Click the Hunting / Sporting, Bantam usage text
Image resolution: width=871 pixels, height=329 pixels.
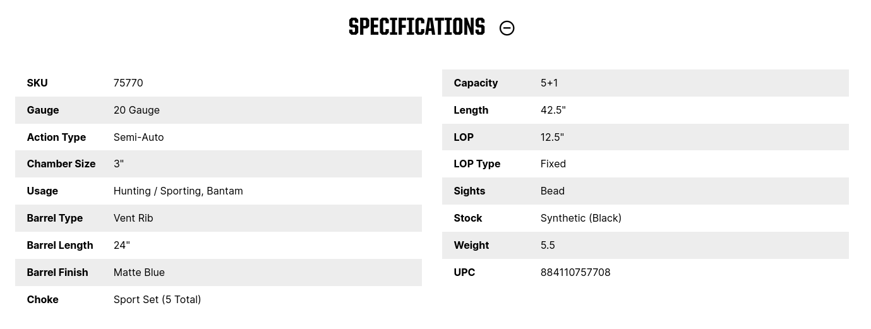pos(178,191)
